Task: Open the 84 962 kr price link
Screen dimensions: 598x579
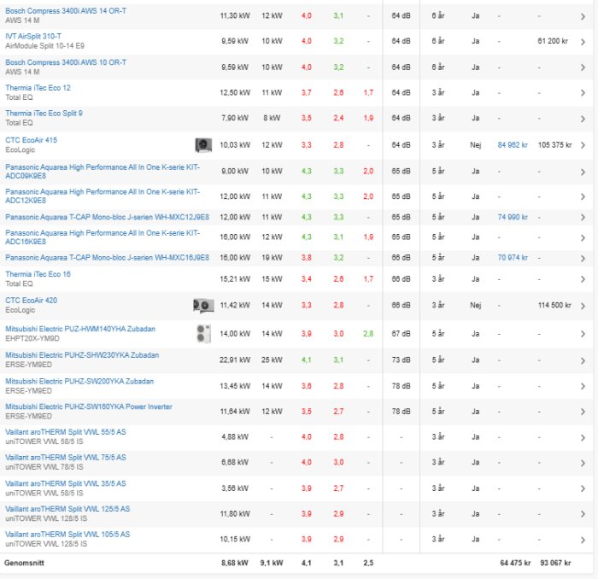Action: coord(513,145)
